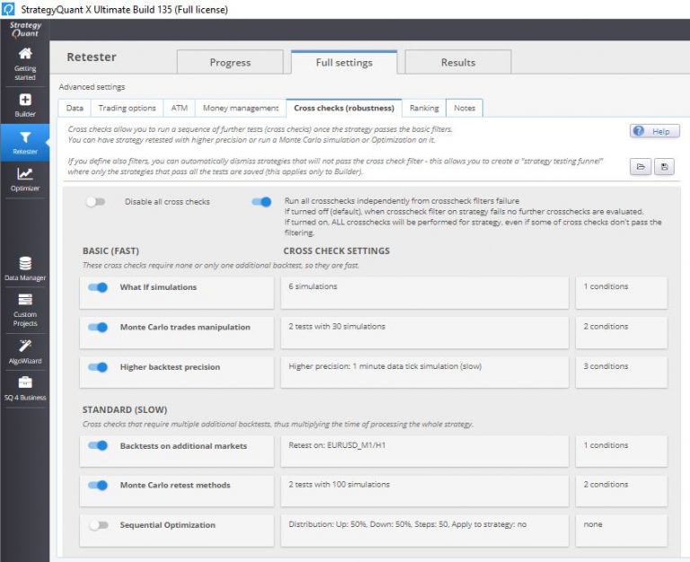Image resolution: width=690 pixels, height=562 pixels.
Task: Toggle Disable all cross checks switch
Action: pos(96,202)
